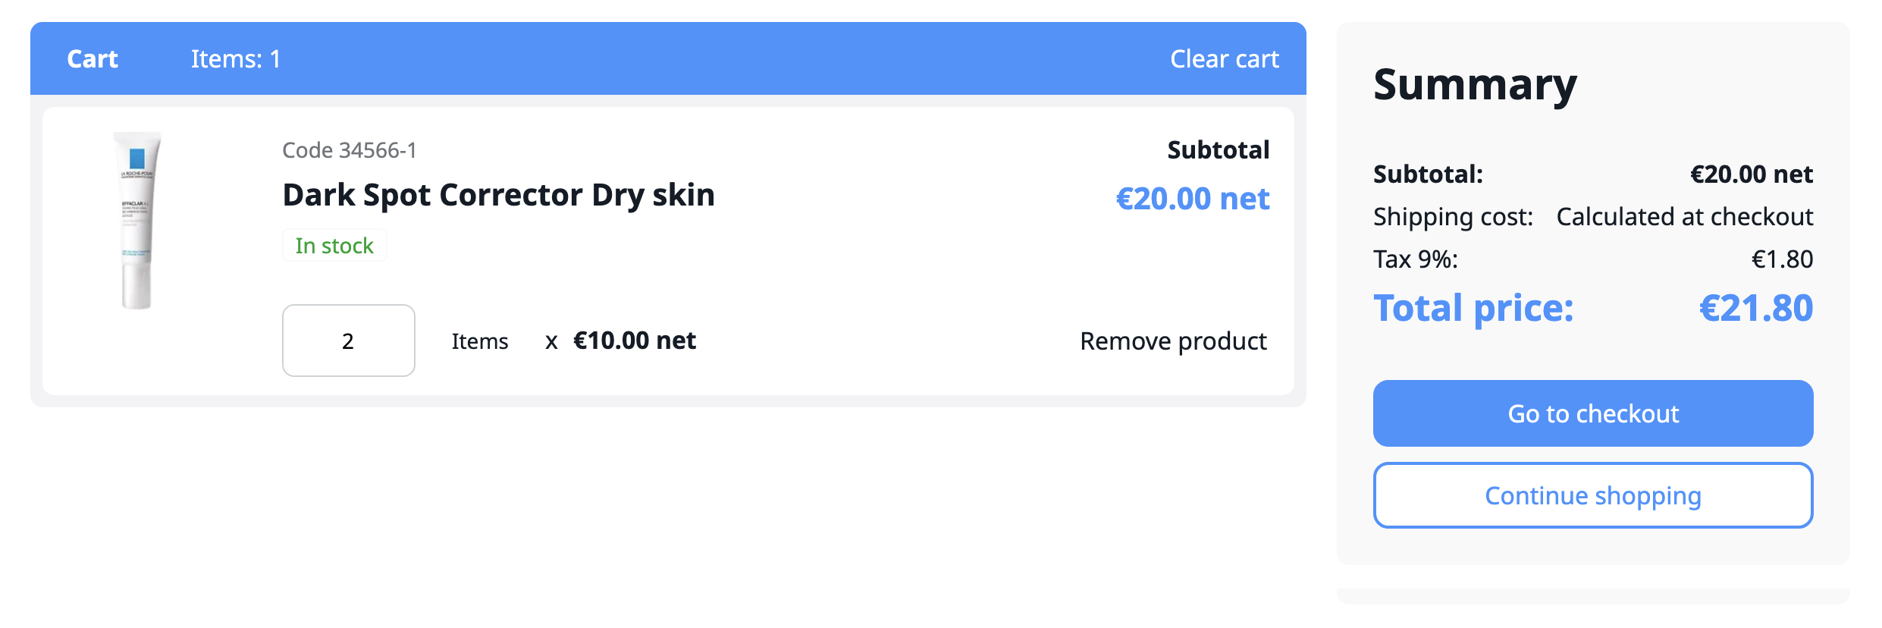Click the Subtotal €20.00 net price
Image resolution: width=1882 pixels, height=628 pixels.
[1194, 198]
